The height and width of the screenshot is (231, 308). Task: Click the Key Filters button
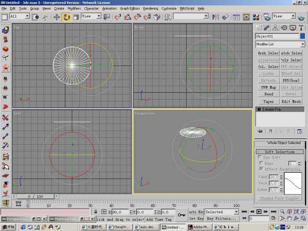[221, 218]
